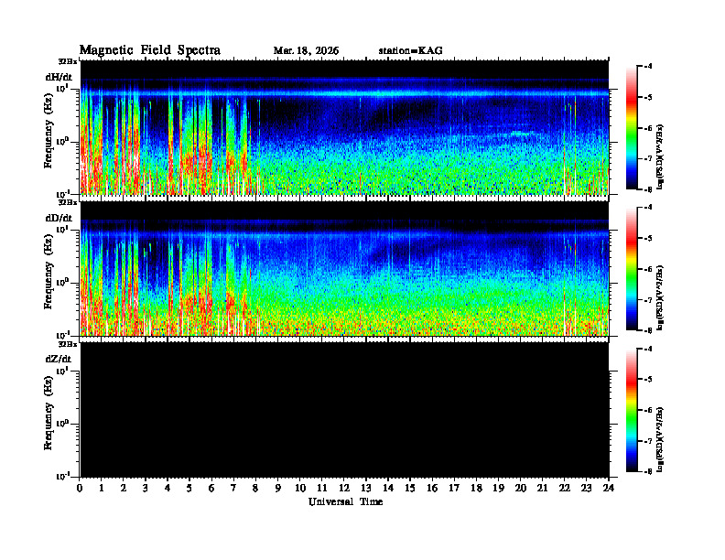The width and height of the screenshot is (725, 560).
Task: Click the '32Hz' label atop dZ/dt panel
Action: tap(68, 344)
